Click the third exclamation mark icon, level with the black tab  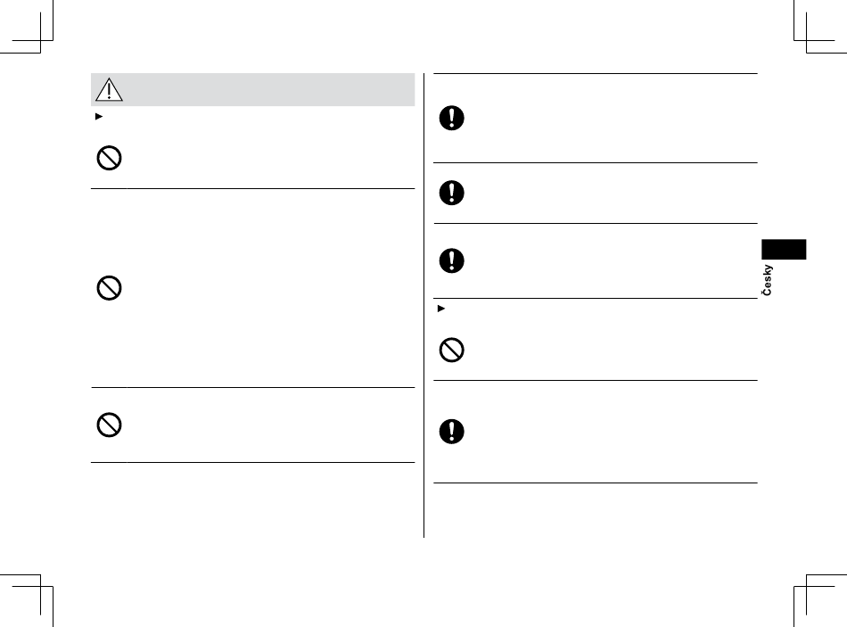point(452,260)
